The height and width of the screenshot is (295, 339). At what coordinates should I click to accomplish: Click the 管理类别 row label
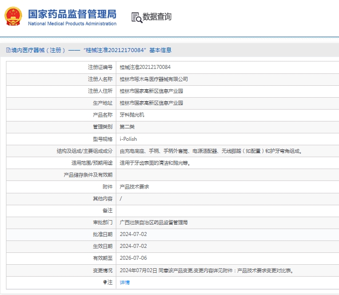(103, 127)
